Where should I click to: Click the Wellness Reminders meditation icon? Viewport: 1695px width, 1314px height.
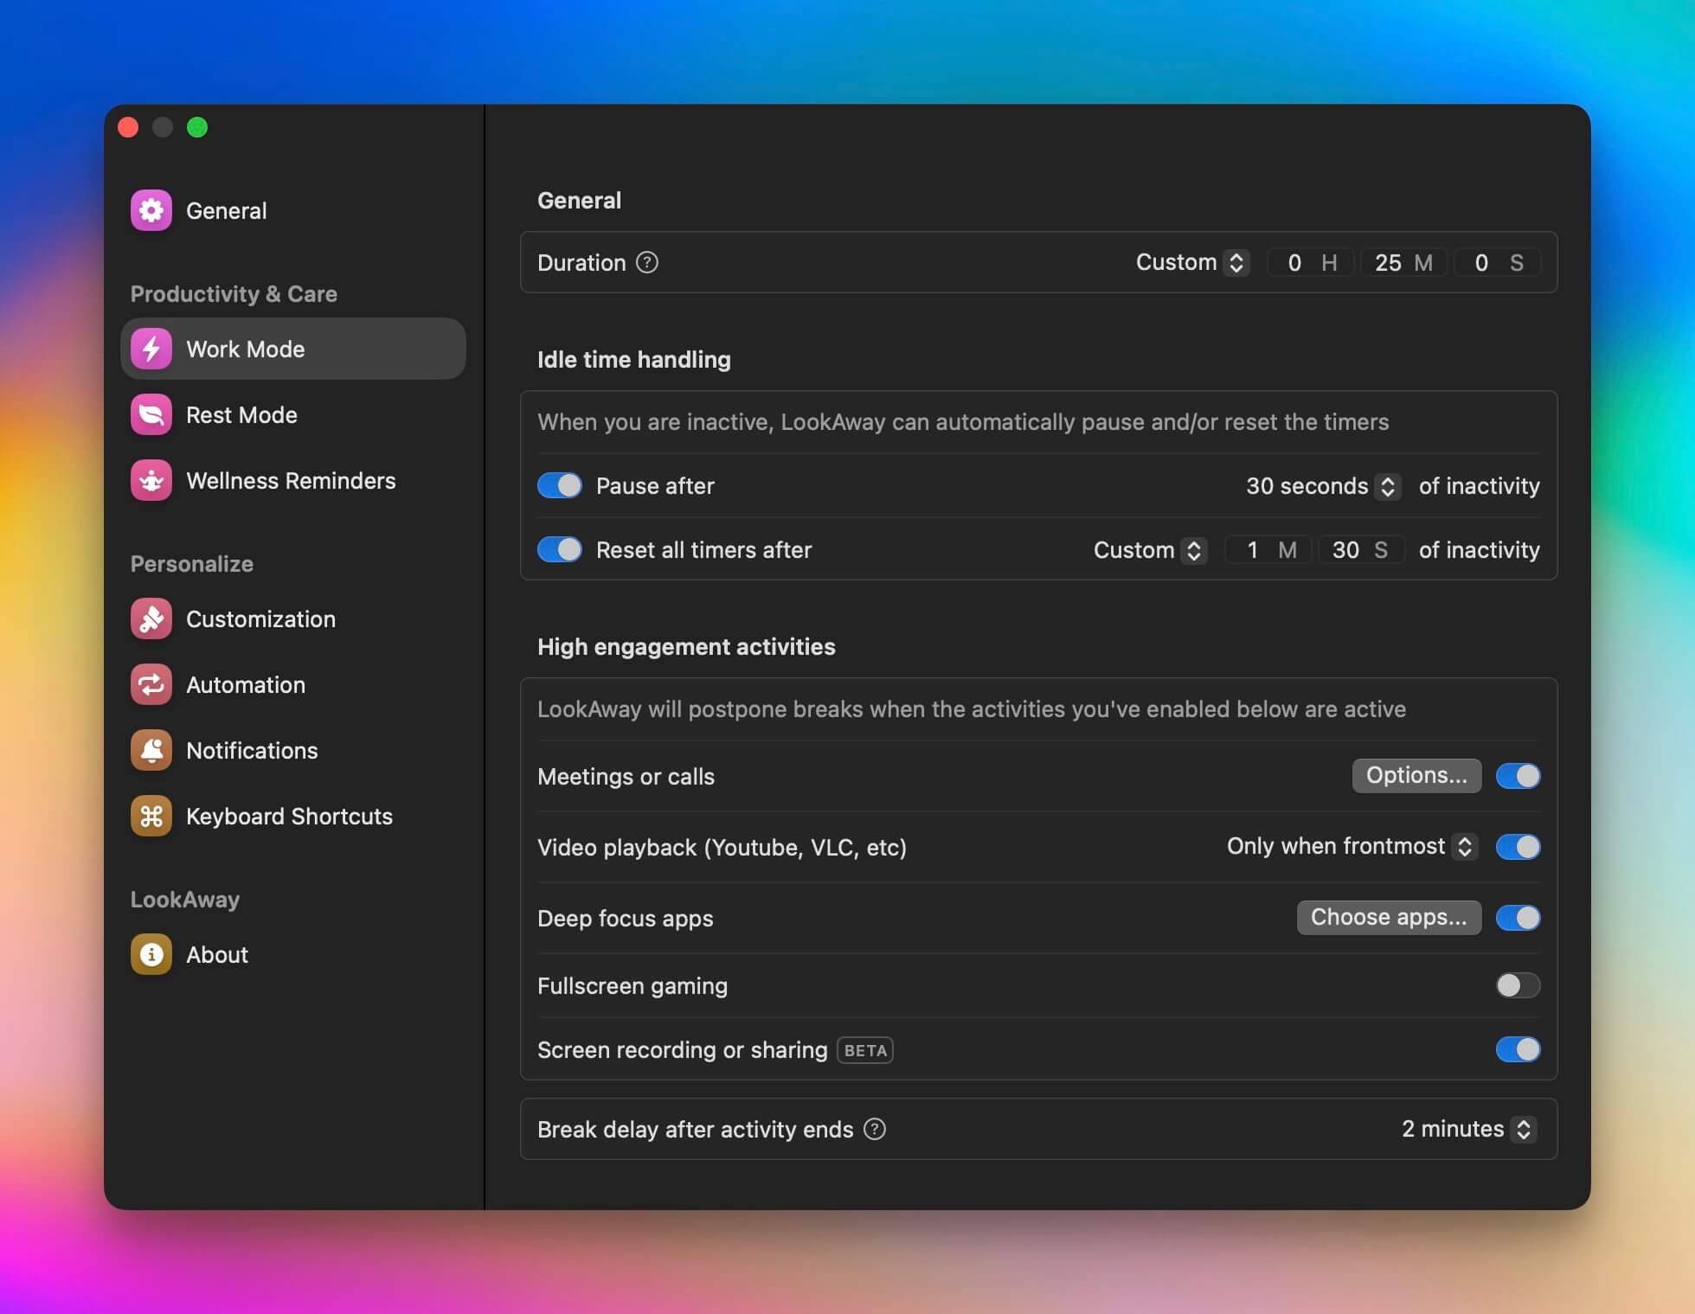tap(151, 480)
